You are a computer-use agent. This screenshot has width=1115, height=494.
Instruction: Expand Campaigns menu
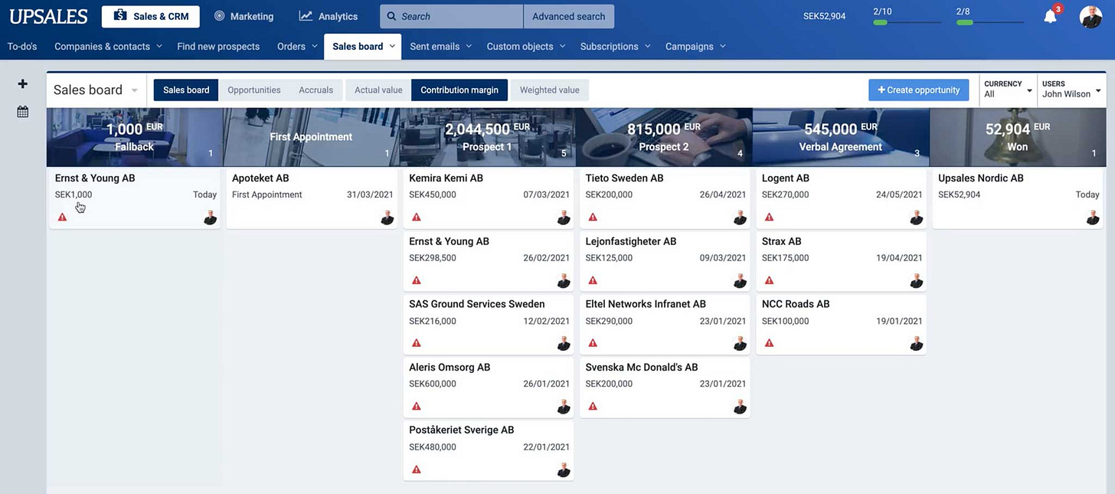[695, 46]
